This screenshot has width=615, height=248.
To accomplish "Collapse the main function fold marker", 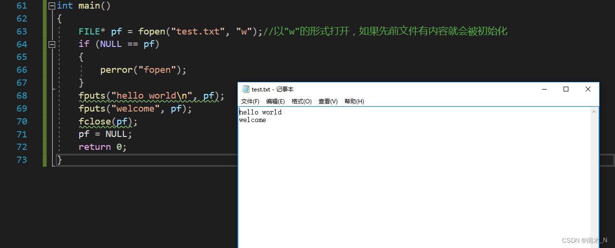I will coord(52,6).
